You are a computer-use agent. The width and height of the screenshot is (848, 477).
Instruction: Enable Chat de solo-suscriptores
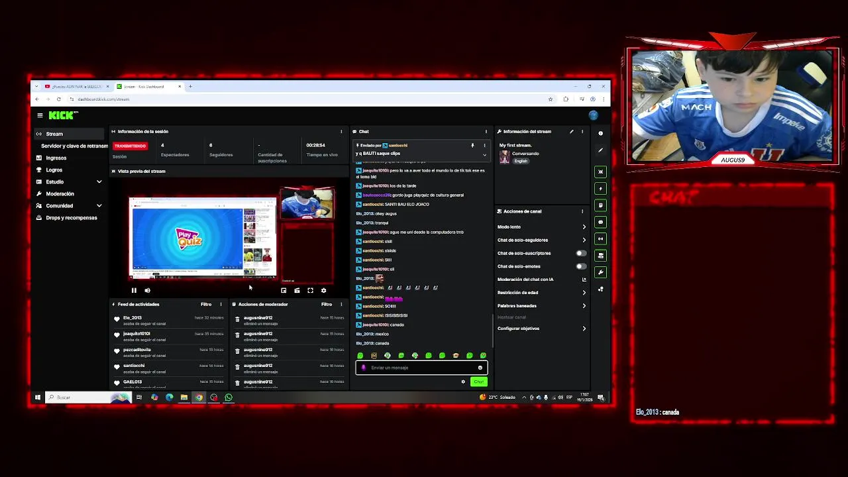tap(581, 253)
